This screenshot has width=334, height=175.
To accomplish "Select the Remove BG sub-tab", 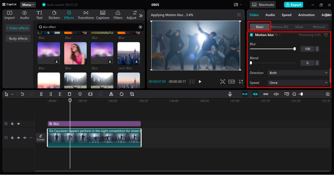I will click(279, 27).
